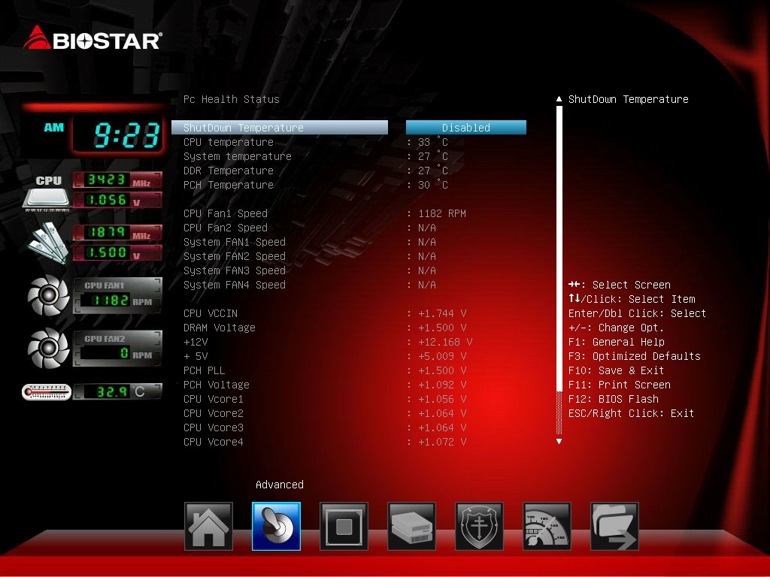Open the Boot menu drive icon
This screenshot has width=770, height=577.
pyautogui.click(x=411, y=527)
